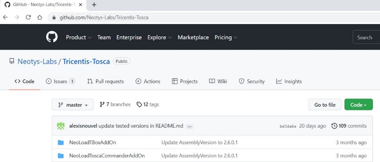Open the Wiki tab

pyautogui.click(x=218, y=82)
